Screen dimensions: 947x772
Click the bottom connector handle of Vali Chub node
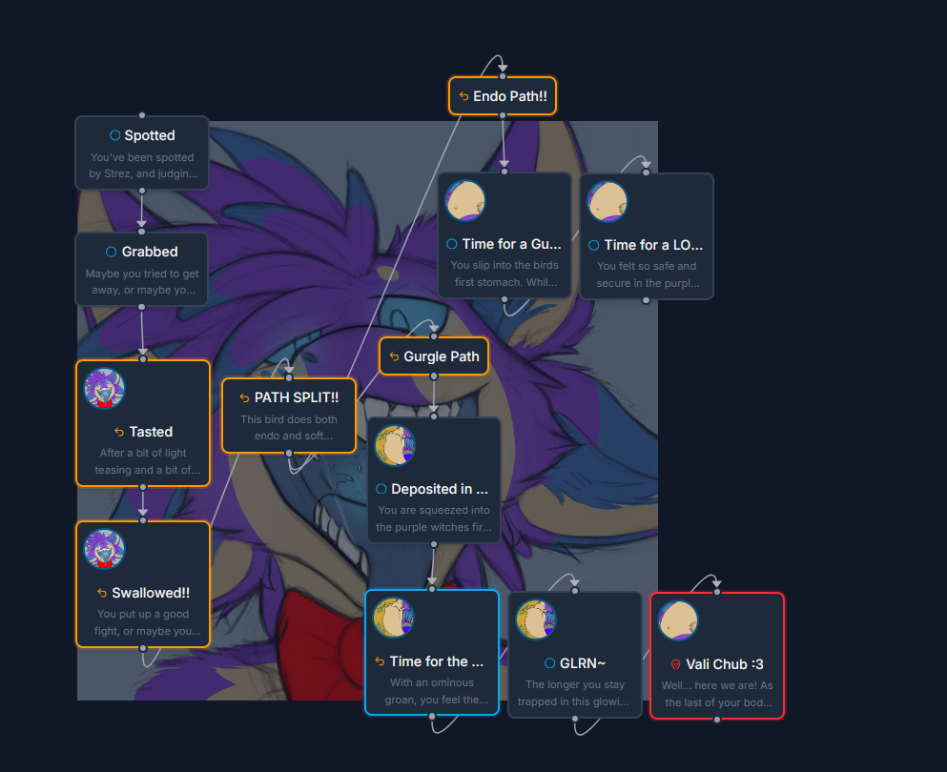pos(717,720)
